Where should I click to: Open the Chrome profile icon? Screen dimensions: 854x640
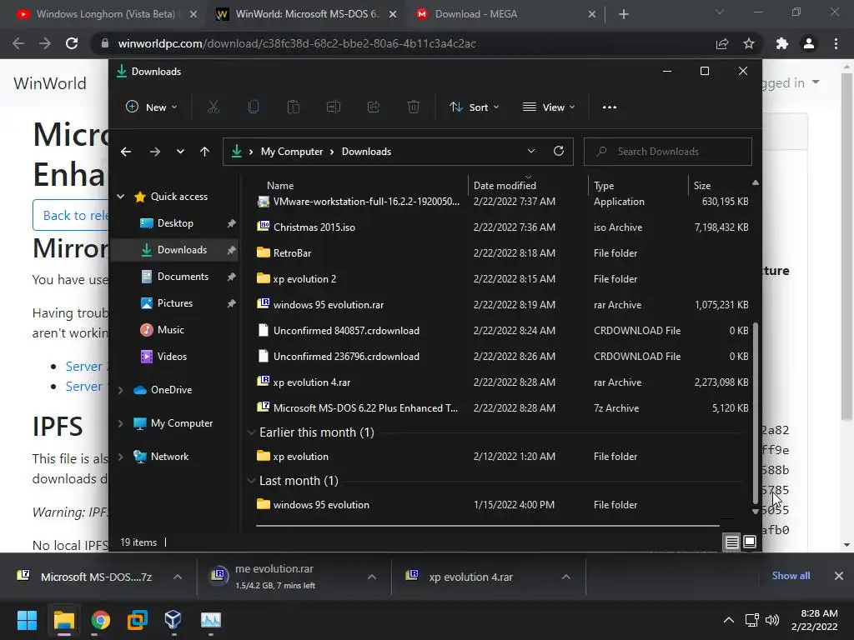click(x=809, y=43)
